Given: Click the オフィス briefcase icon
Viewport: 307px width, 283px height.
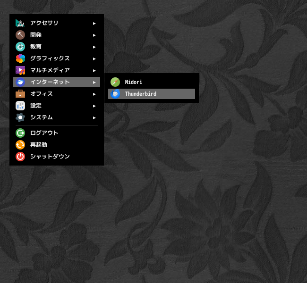Looking at the screenshot, I should point(20,94).
